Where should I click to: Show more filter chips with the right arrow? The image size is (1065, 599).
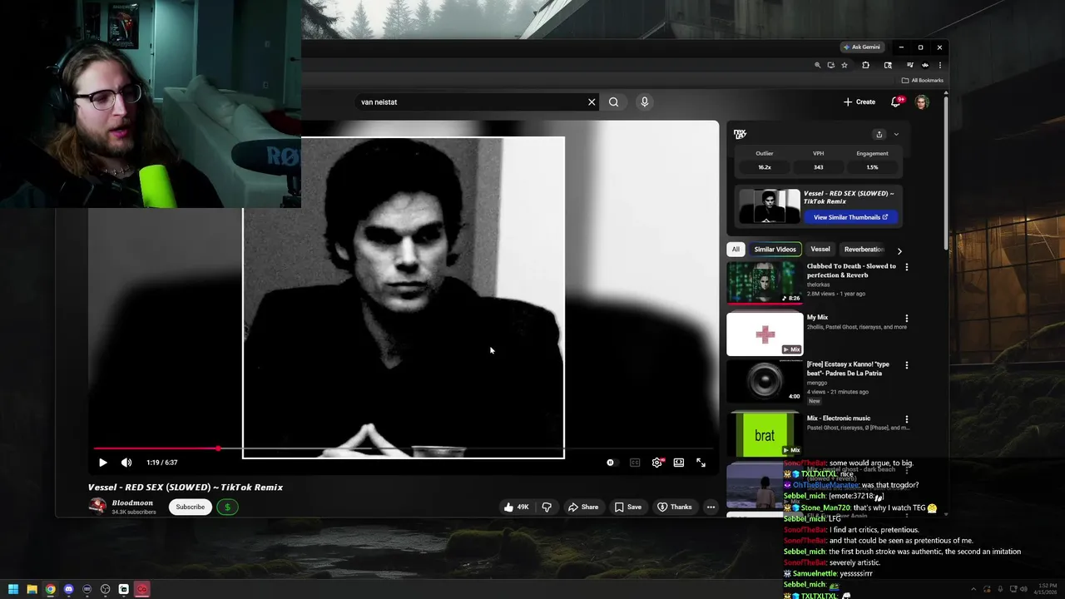[899, 250]
